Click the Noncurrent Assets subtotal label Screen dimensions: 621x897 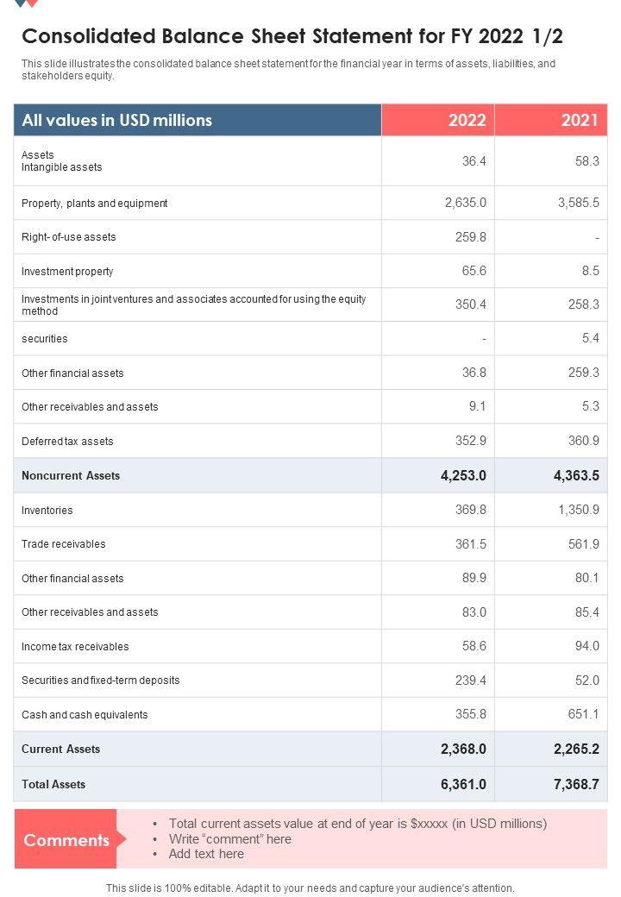71,476
